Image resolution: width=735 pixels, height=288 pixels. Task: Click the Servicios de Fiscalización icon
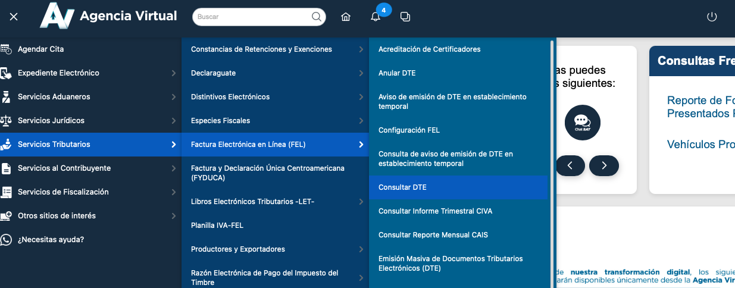pyautogui.click(x=7, y=192)
